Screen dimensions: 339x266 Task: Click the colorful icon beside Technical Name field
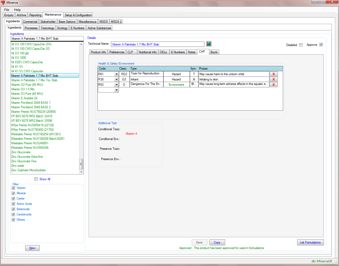pos(209,44)
